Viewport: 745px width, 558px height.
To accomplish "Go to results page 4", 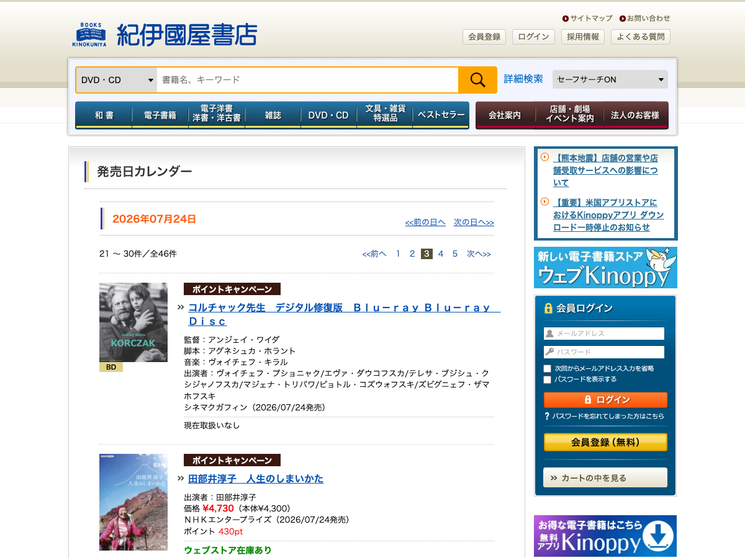I will (441, 254).
